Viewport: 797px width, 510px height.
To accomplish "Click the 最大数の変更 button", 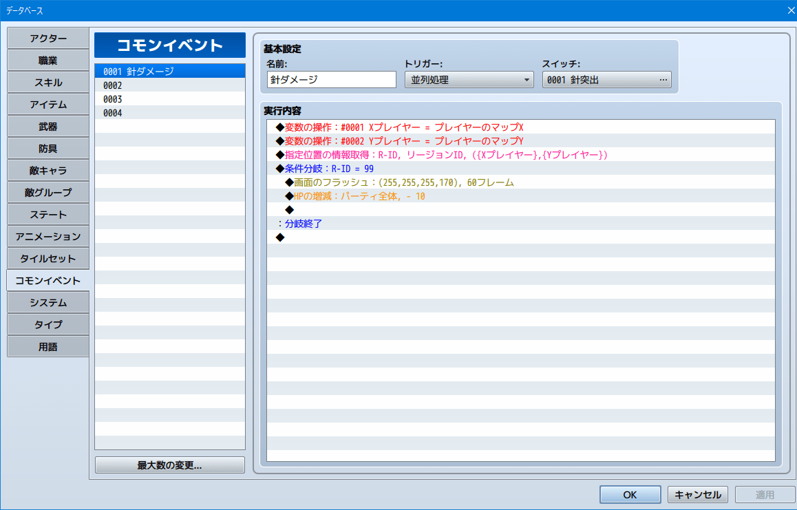I will coord(169,465).
